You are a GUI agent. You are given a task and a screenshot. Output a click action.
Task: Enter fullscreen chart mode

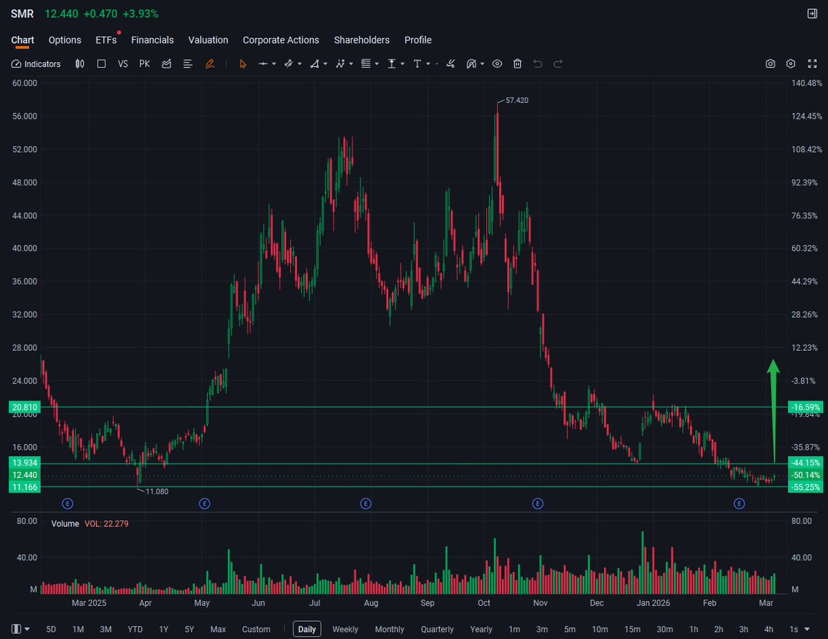812,64
